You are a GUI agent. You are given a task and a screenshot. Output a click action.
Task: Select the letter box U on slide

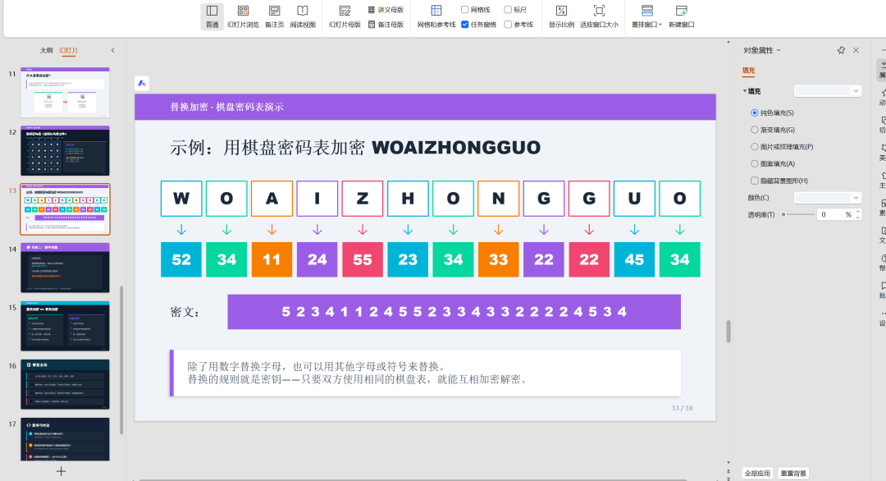pos(634,199)
